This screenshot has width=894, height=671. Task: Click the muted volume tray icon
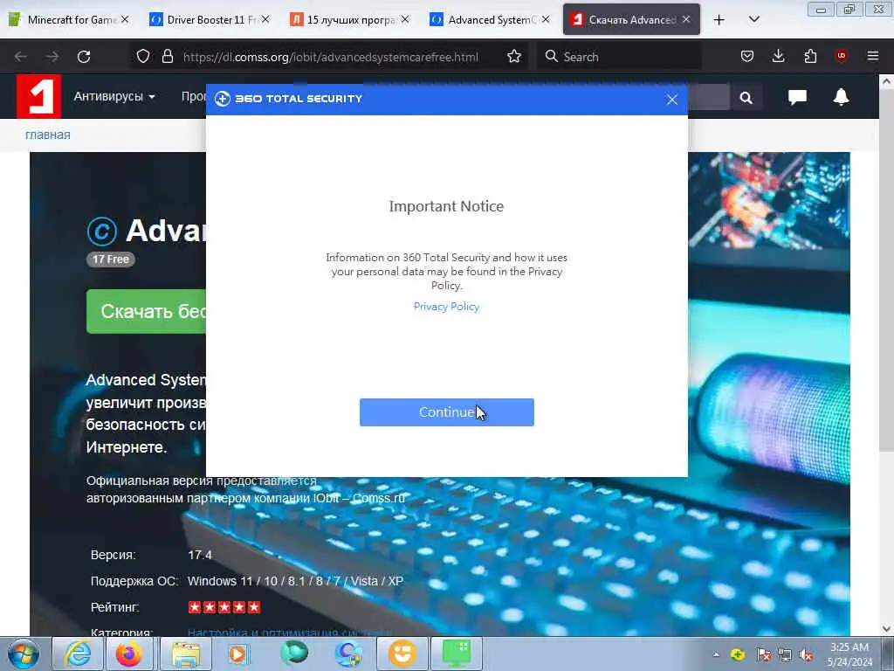pyautogui.click(x=806, y=654)
